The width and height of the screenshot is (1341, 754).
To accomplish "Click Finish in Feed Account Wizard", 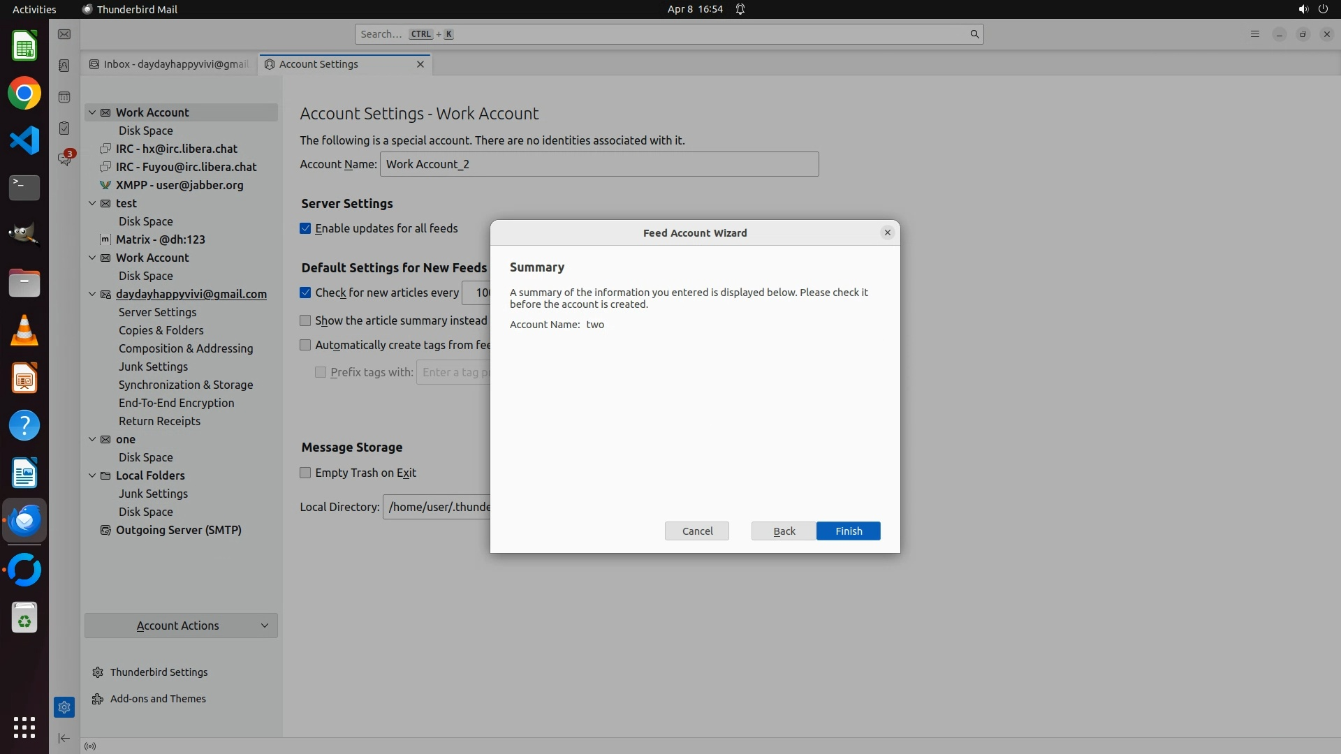I will (848, 531).
